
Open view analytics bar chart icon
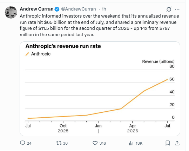pyautogui.click(x=131, y=143)
